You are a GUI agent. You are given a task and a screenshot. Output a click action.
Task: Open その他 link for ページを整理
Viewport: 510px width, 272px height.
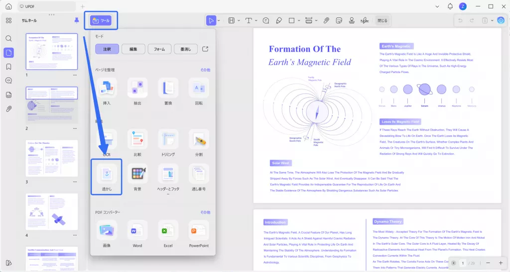point(205,70)
